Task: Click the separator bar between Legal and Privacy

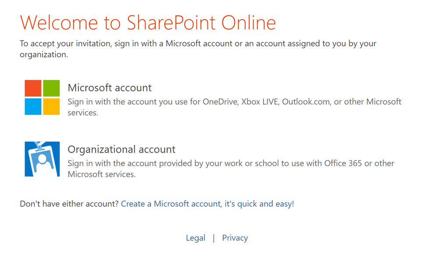Action: tap(214, 238)
